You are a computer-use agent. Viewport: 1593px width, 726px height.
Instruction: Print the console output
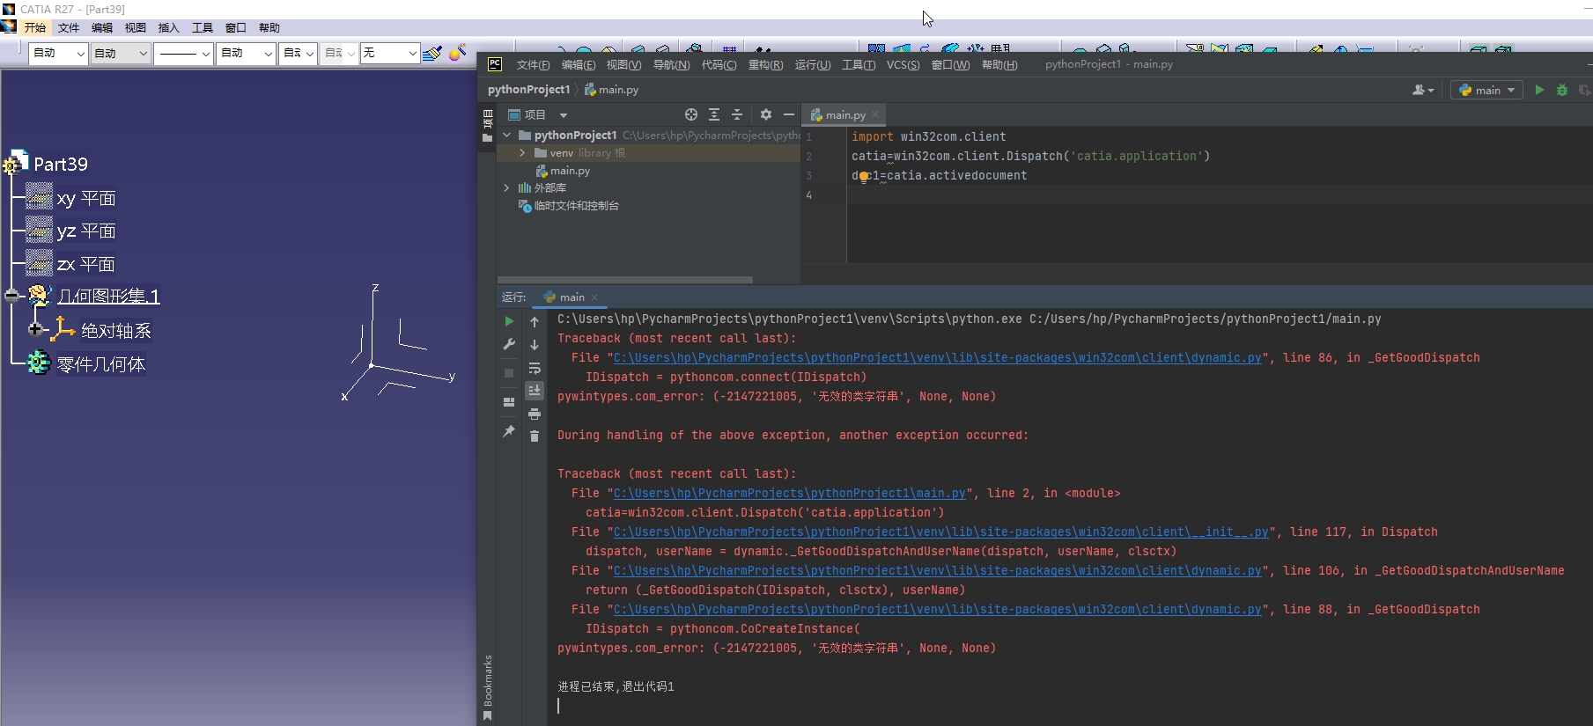[x=535, y=414]
